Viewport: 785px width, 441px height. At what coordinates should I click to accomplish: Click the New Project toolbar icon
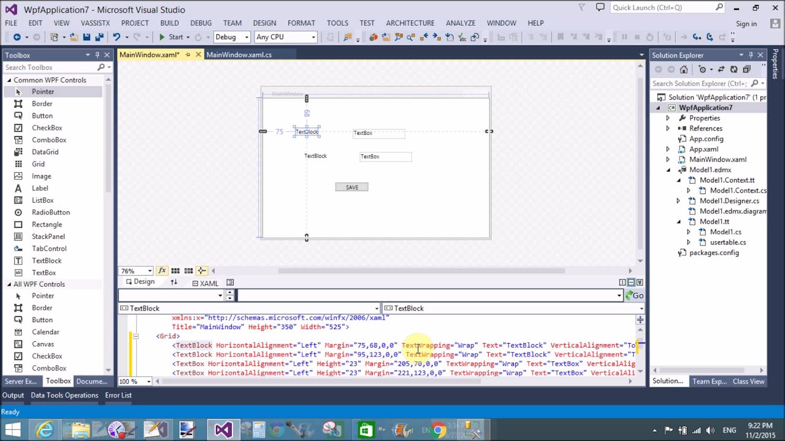(x=55, y=37)
